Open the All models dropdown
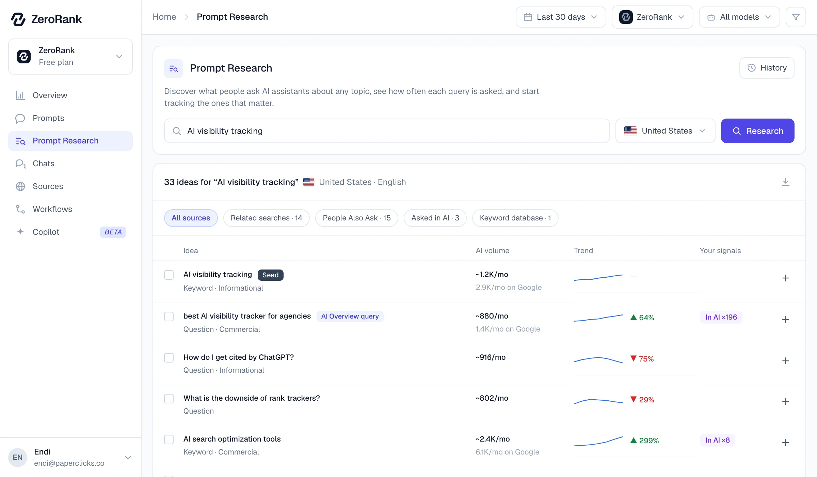This screenshot has height=477, width=817. (x=739, y=17)
